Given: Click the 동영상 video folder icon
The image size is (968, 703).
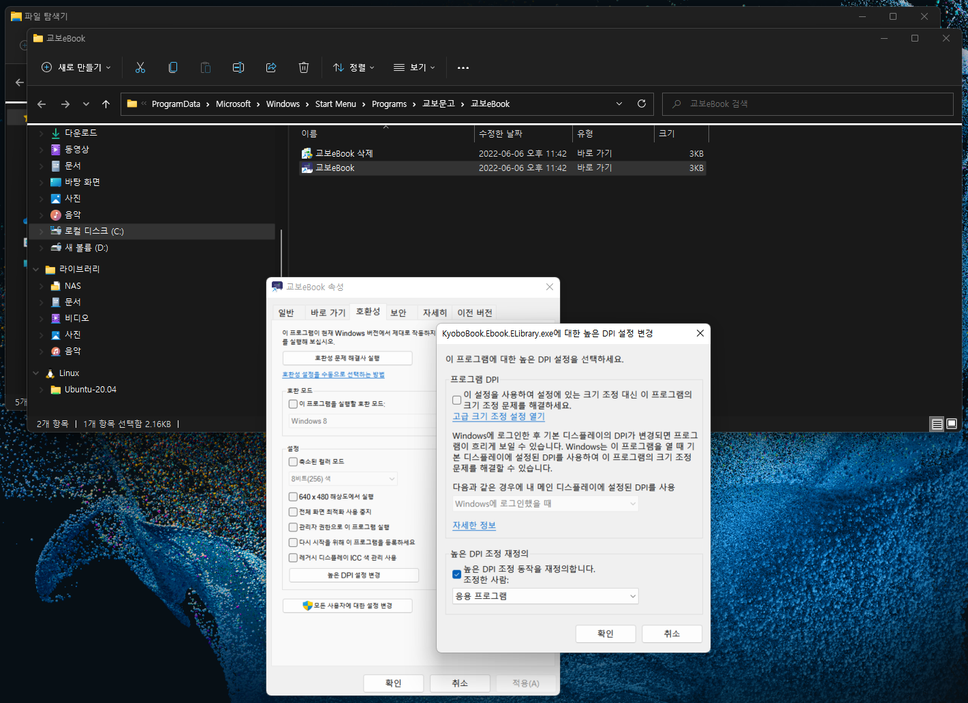Looking at the screenshot, I should click(x=56, y=149).
